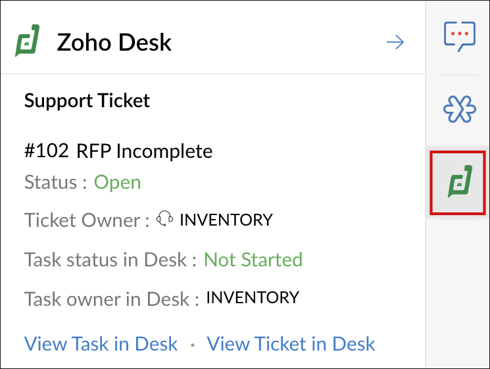
Task: Open the View Ticket in Desk link
Action: coord(291,343)
